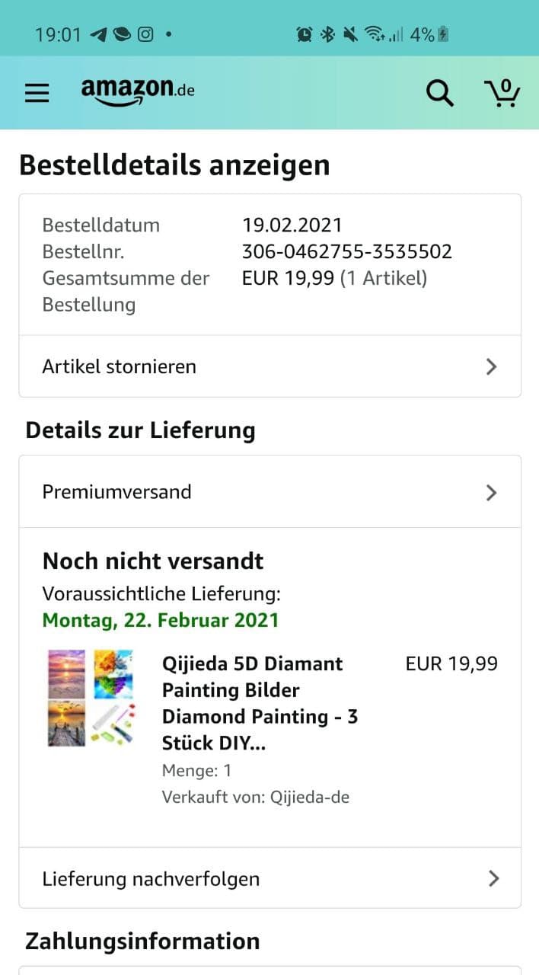The image size is (539, 975).
Task: Expand the Premiumversand chevron arrow
Action: [491, 492]
